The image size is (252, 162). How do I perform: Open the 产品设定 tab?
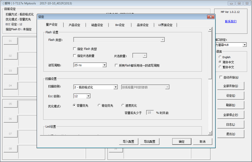74,25
